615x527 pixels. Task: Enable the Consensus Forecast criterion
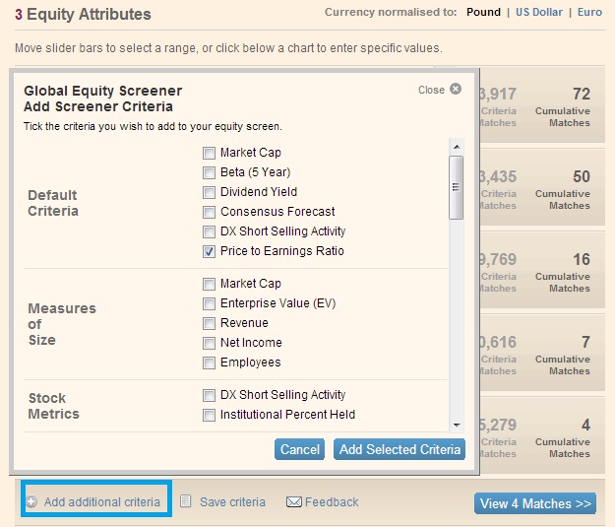point(209,212)
